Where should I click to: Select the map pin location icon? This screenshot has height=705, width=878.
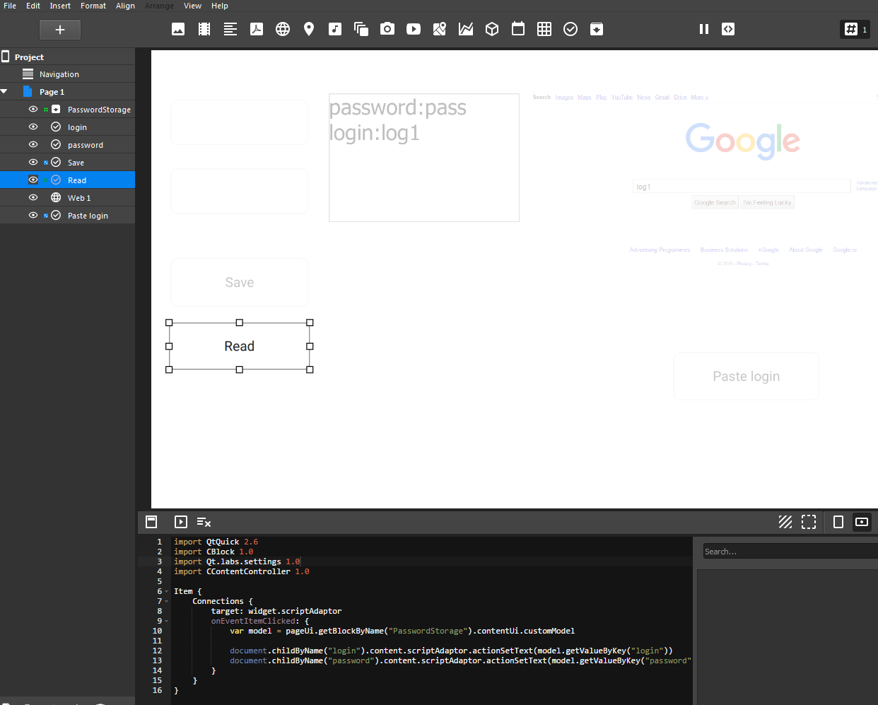pos(309,29)
